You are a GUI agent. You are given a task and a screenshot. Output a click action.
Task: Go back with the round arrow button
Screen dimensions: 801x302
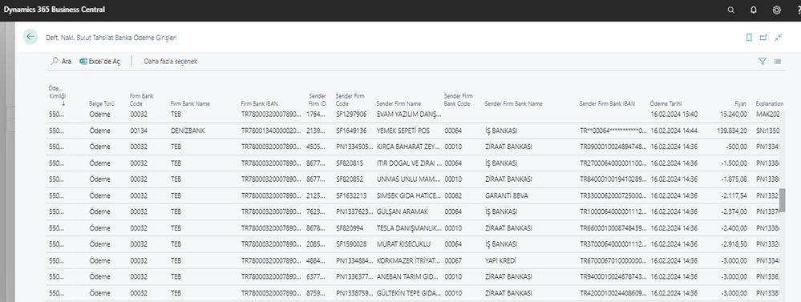(x=30, y=37)
